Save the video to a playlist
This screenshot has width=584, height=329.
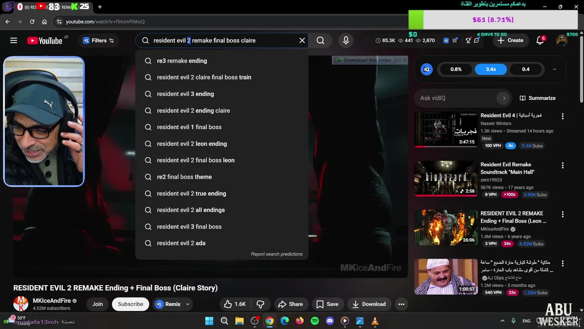pos(328,304)
